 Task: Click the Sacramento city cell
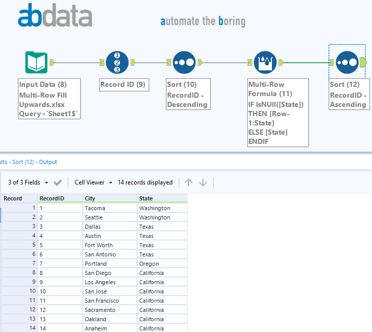(x=110, y=310)
